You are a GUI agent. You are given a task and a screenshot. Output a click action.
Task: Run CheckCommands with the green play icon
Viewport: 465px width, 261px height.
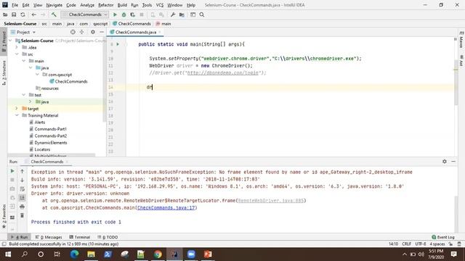coord(115,14)
